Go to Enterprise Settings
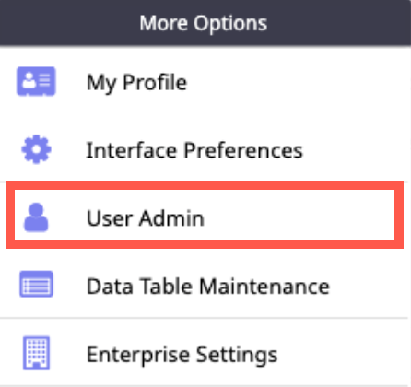The image size is (411, 387). pyautogui.click(x=205, y=354)
